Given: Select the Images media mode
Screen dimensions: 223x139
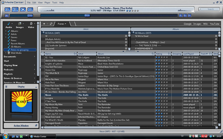Looking at the screenshot, I should coord(20,25).
